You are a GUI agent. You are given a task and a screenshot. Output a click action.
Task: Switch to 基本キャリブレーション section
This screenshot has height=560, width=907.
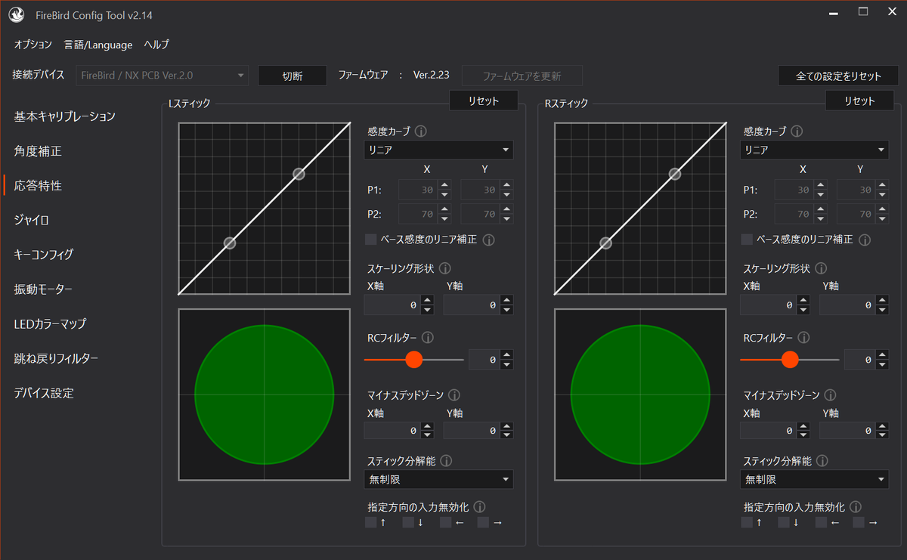tap(65, 116)
